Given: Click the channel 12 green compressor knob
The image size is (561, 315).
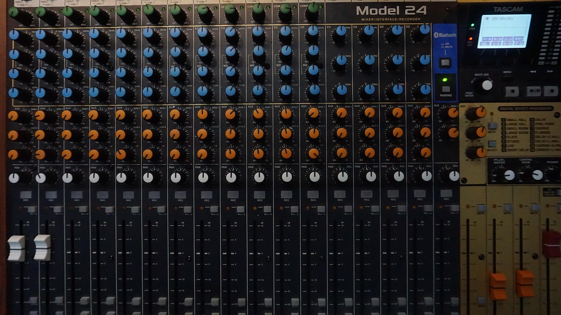Looking at the screenshot, I should 313,8.
